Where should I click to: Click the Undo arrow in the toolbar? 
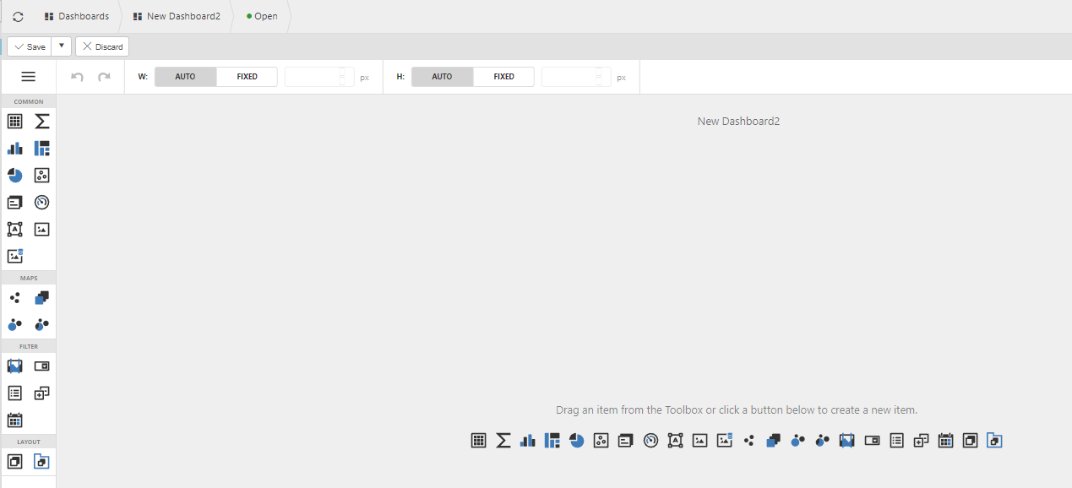click(77, 77)
